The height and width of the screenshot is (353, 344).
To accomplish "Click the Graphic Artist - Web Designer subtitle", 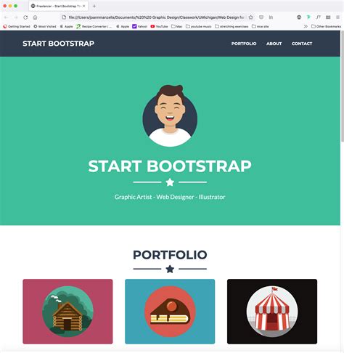I will point(170,197).
